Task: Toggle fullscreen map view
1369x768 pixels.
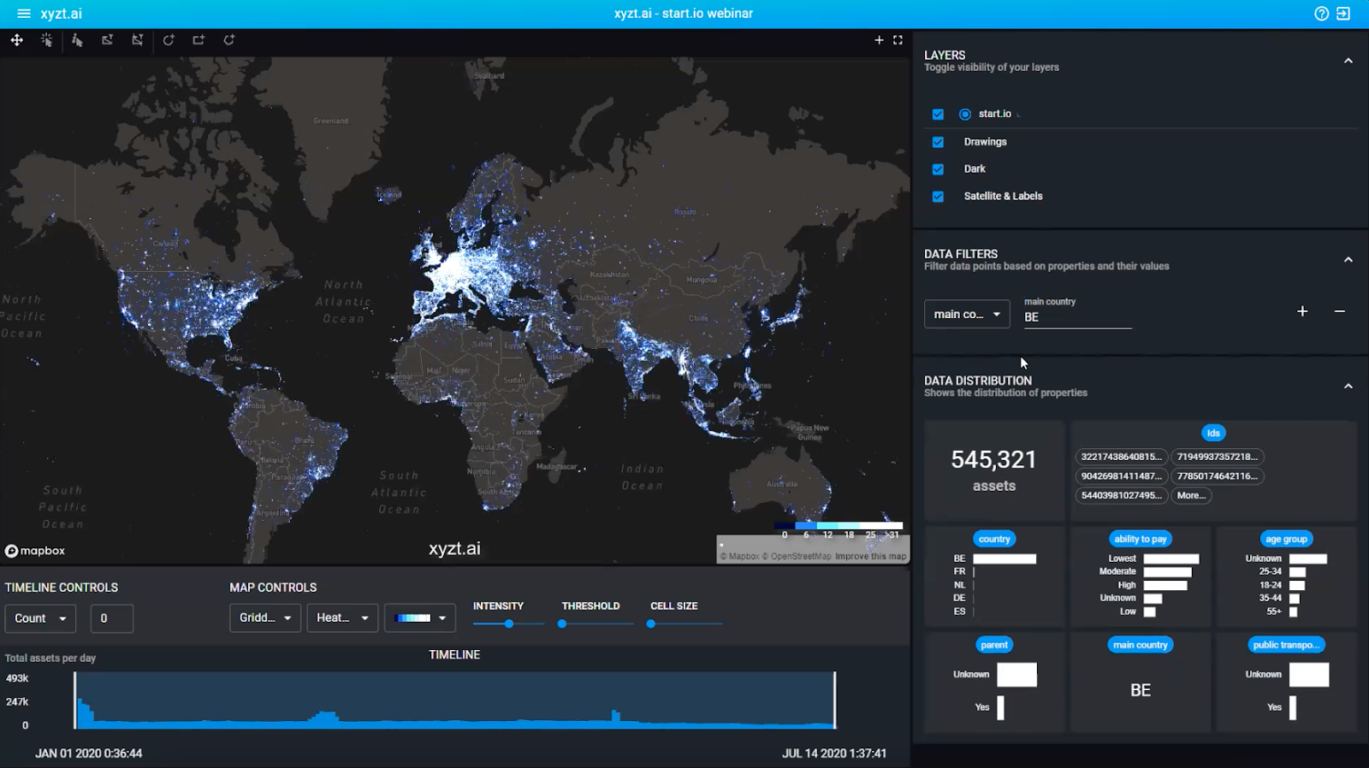Action: 898,40
